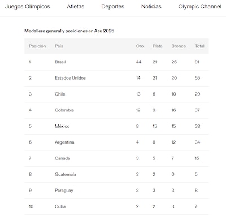This screenshot has width=226, height=216.
Task: Select the Guatemala country entry
Action: click(66, 174)
